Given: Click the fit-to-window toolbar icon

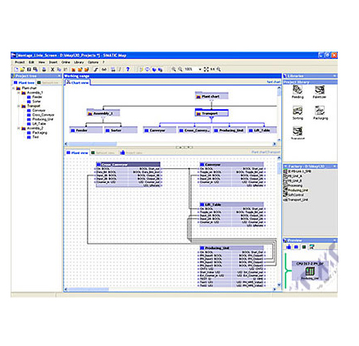Looking at the screenshot, I should 207,69.
